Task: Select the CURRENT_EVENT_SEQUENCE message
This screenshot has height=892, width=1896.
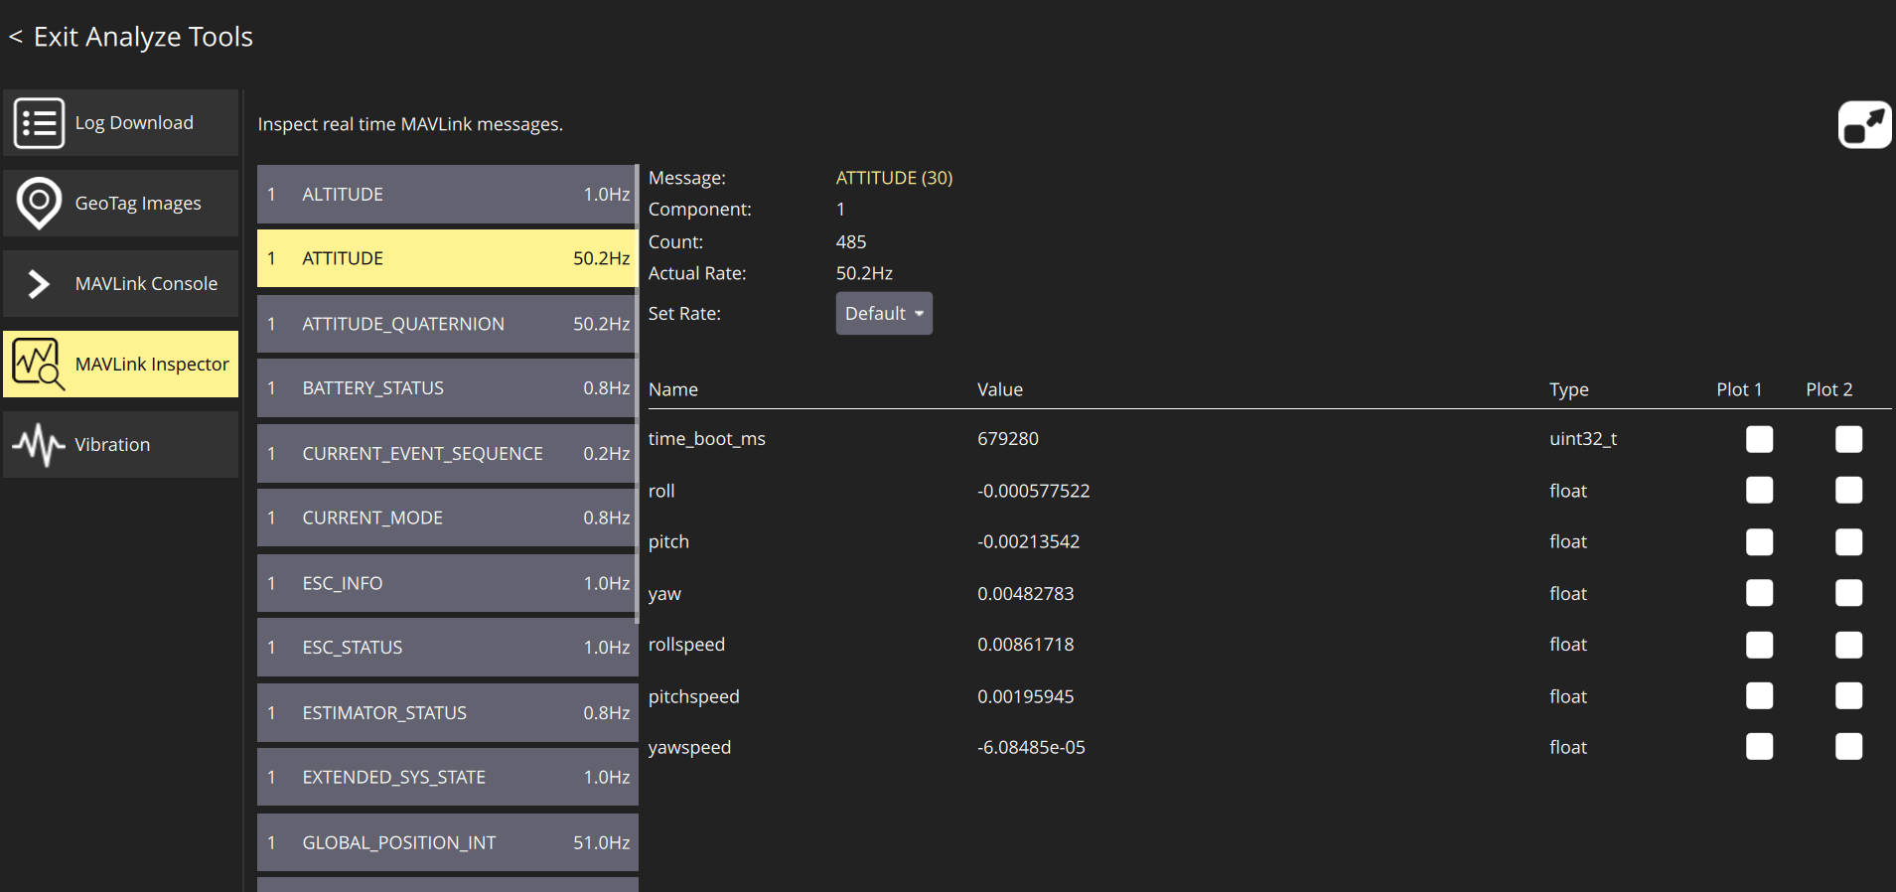Action: pyautogui.click(x=447, y=454)
